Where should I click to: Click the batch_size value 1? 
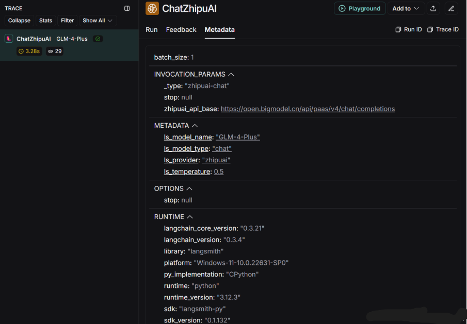point(192,57)
